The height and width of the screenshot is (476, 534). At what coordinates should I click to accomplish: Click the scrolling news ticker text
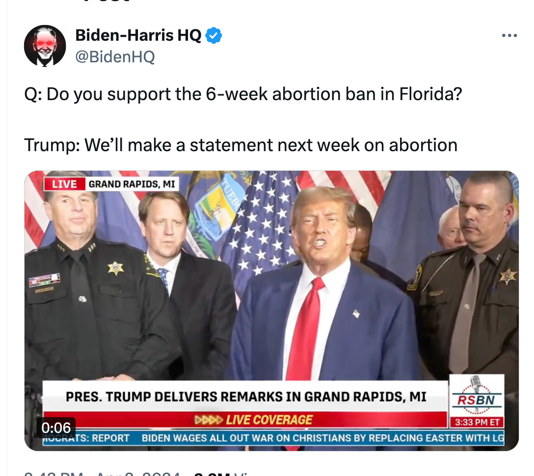tap(273, 438)
